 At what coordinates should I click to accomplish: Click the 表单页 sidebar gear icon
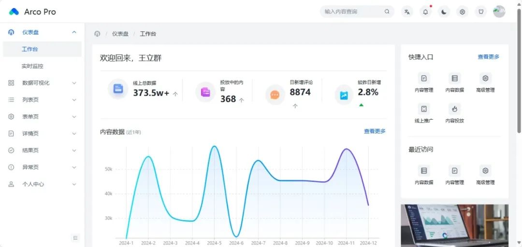pyautogui.click(x=11, y=117)
